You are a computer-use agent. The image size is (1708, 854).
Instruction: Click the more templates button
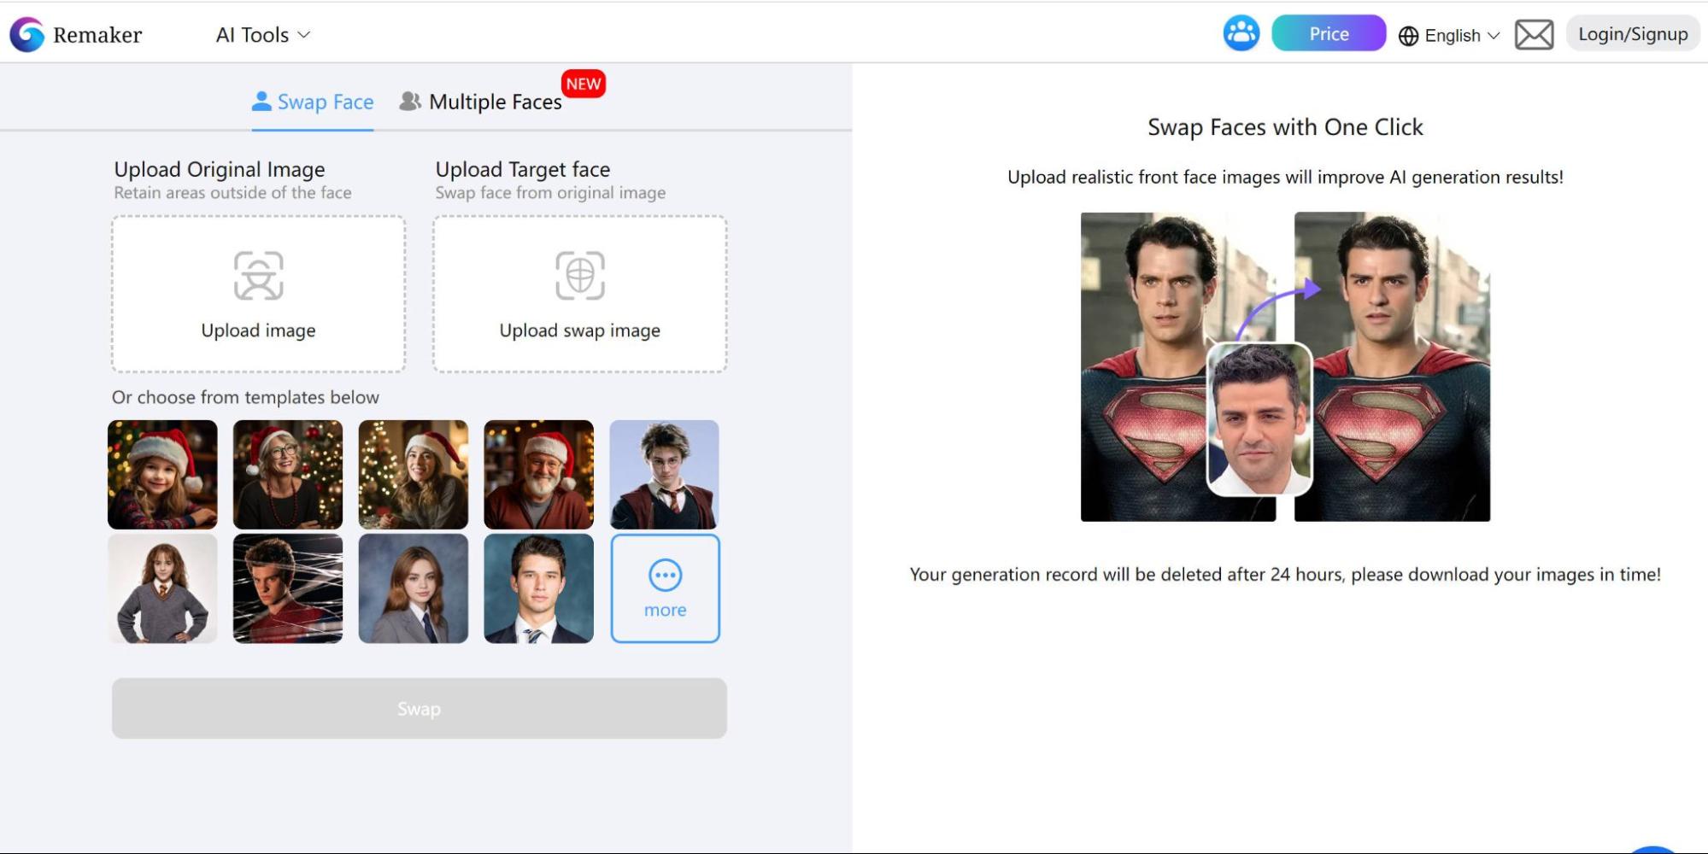[x=666, y=588]
